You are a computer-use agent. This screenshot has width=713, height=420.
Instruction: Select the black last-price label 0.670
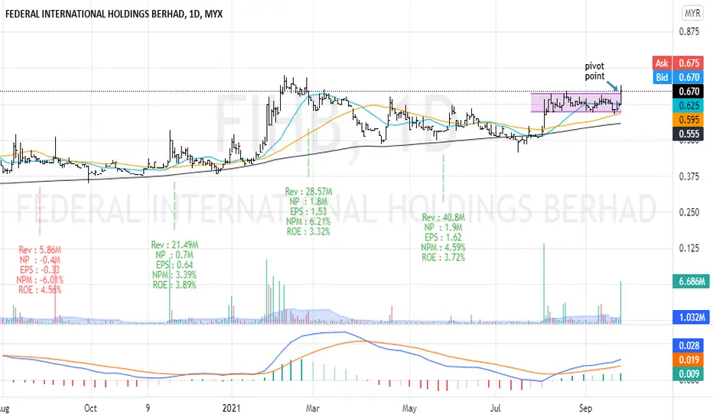click(x=689, y=92)
